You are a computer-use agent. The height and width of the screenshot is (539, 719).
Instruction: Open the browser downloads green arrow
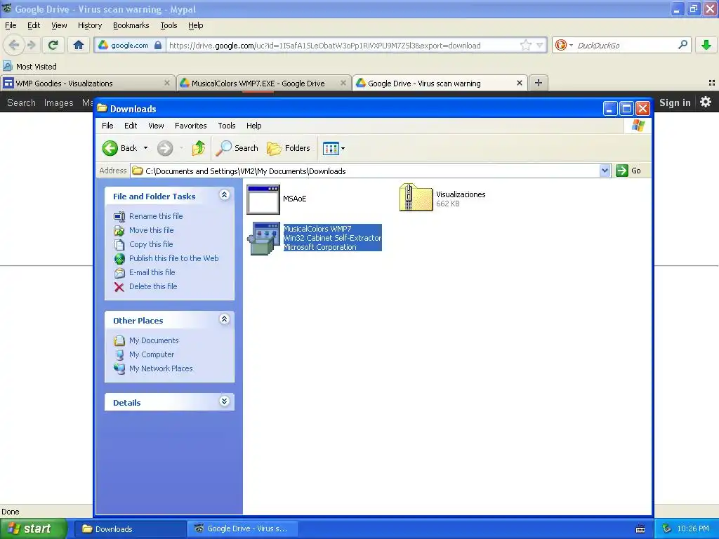706,45
